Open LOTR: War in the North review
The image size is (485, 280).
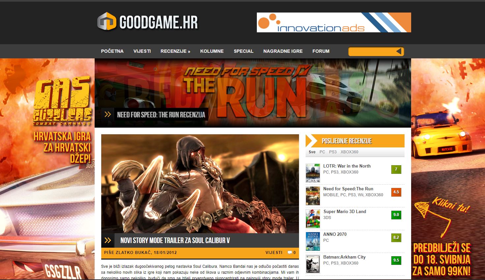pyautogui.click(x=347, y=166)
